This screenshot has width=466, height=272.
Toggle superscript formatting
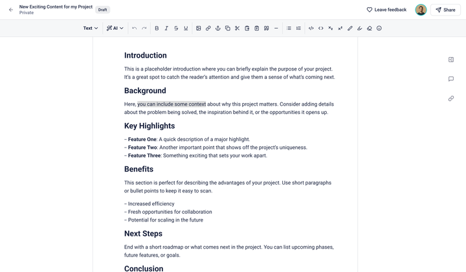click(340, 28)
